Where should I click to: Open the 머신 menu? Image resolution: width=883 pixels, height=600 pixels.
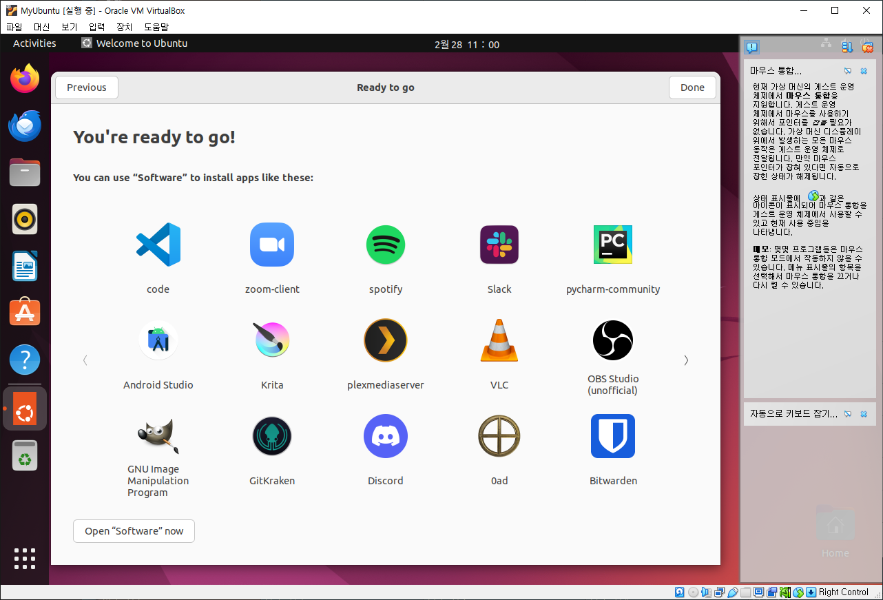[42, 27]
